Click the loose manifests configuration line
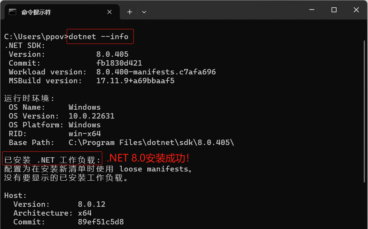Screen dimensions: 368x229 pyautogui.click(x=98, y=169)
